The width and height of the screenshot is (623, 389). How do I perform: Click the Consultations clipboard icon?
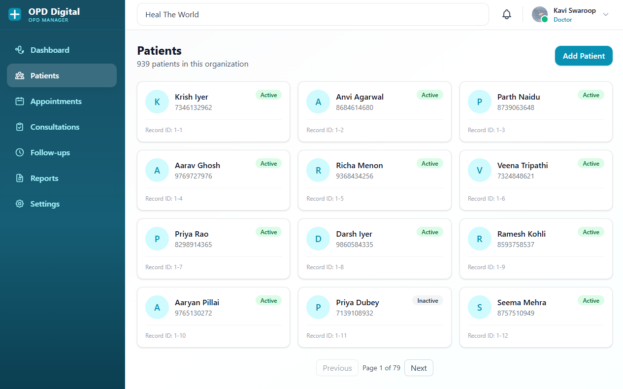(x=20, y=127)
